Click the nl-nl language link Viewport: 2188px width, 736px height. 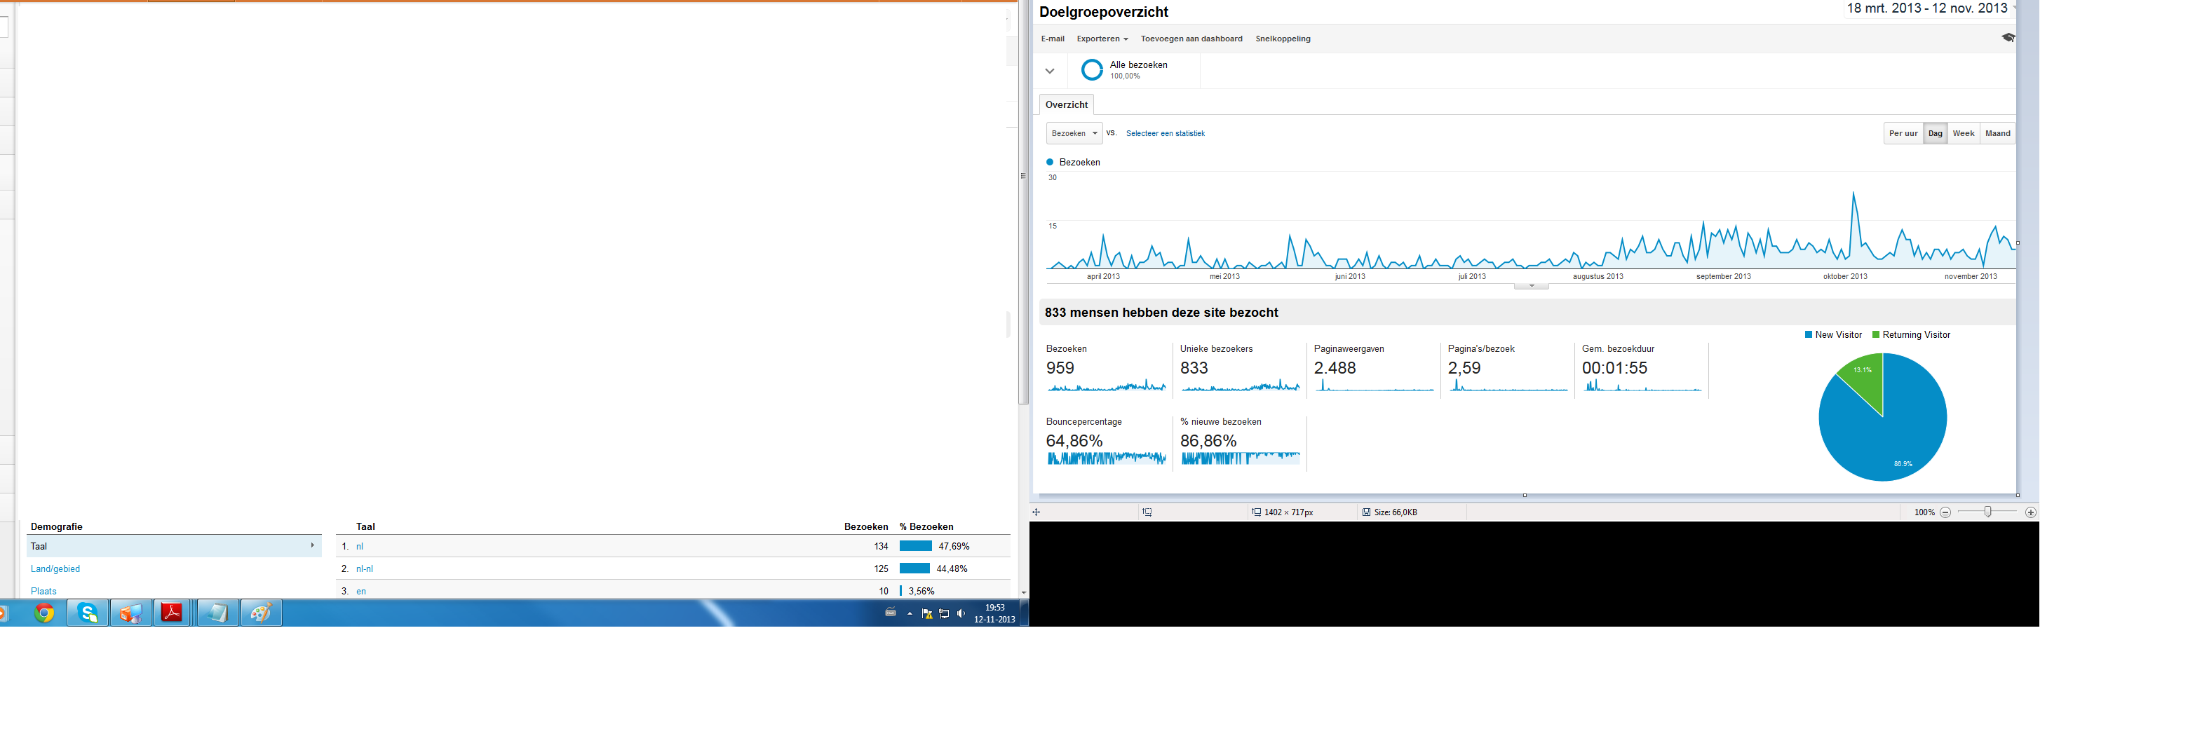point(365,570)
